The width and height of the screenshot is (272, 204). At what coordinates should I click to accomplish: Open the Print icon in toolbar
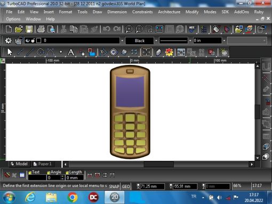coord(41,29)
